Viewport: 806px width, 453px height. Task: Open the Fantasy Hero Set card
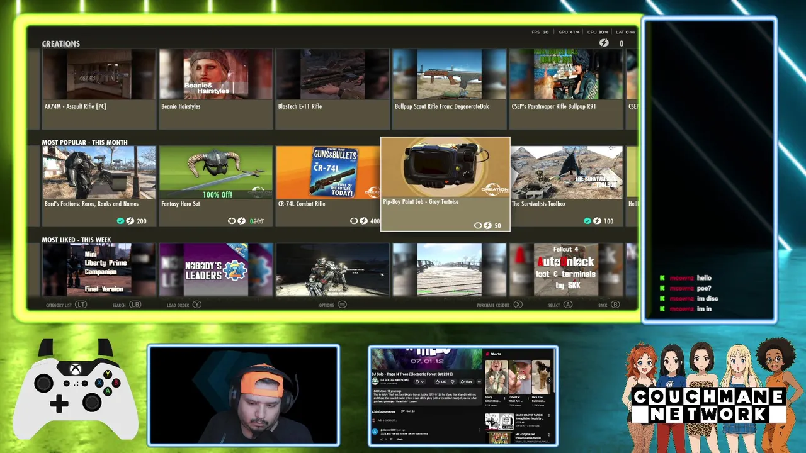click(216, 186)
